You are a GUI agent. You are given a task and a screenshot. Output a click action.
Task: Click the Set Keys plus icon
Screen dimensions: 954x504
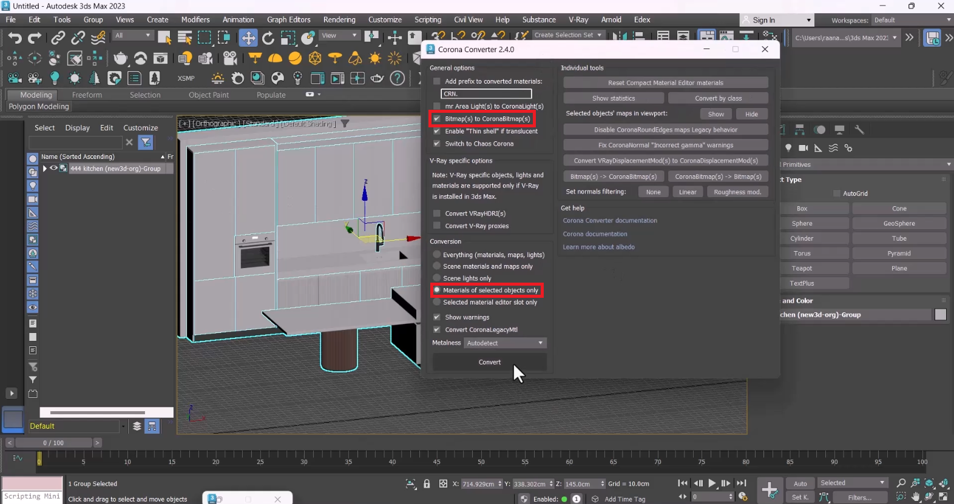770,489
